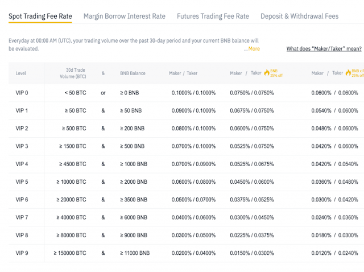Image resolution: width=364 pixels, height=272 pixels.
Task: Select the VIP 9 level row
Action: tap(22, 253)
